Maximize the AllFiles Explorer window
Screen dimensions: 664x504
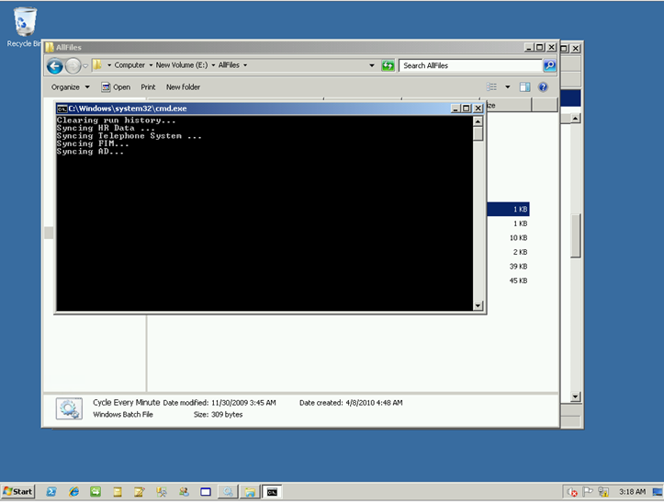pos(539,48)
